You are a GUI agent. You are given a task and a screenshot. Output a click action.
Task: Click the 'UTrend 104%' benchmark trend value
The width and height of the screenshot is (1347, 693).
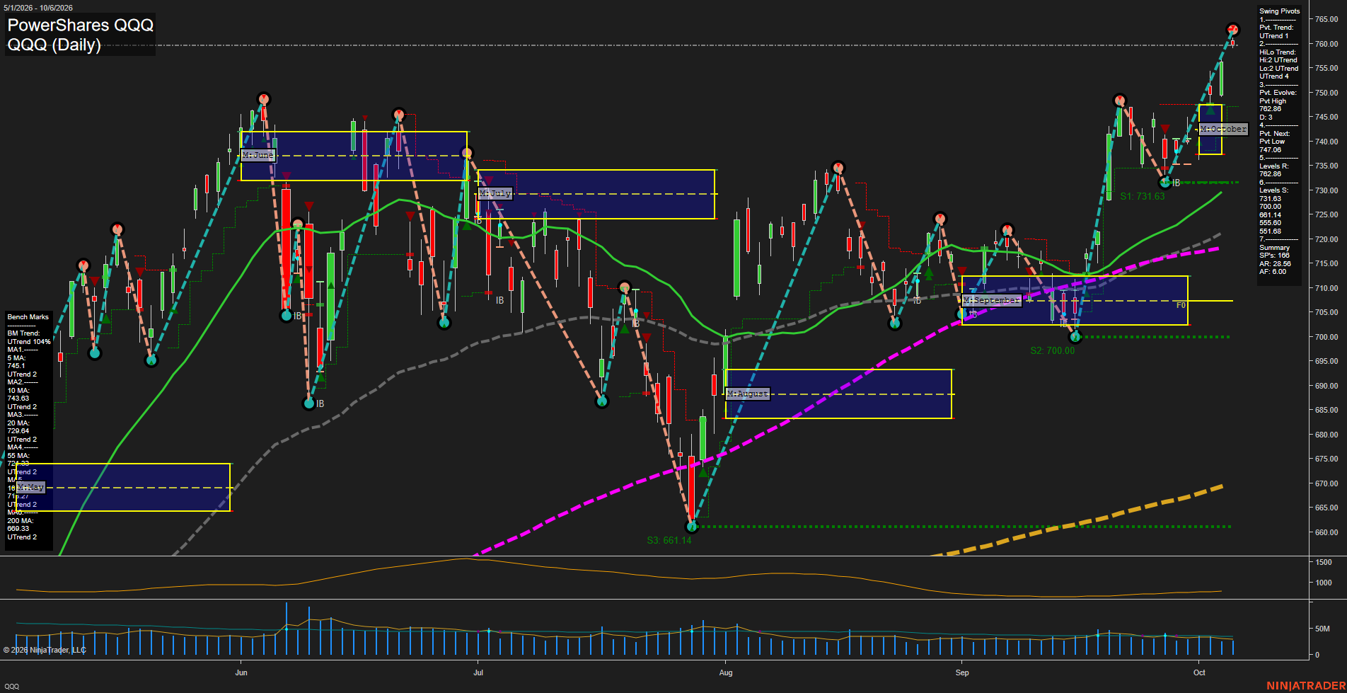click(29, 342)
